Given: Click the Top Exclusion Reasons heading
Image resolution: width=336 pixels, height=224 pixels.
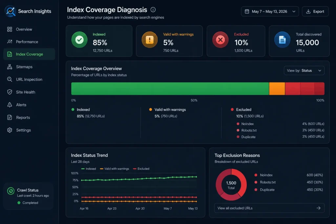Looking at the screenshot, I should 237,155.
